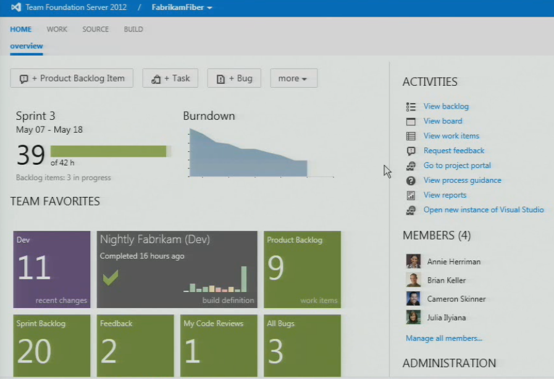Click the green build success checkmark

point(111,277)
